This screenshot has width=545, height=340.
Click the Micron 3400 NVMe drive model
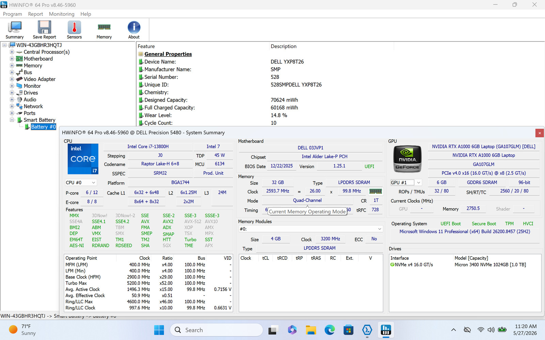coord(490,265)
